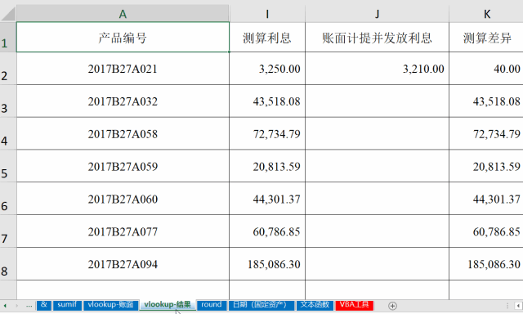Click column I cell showing 185,086.30
Image resolution: width=523 pixels, height=314 pixels.
(267, 263)
